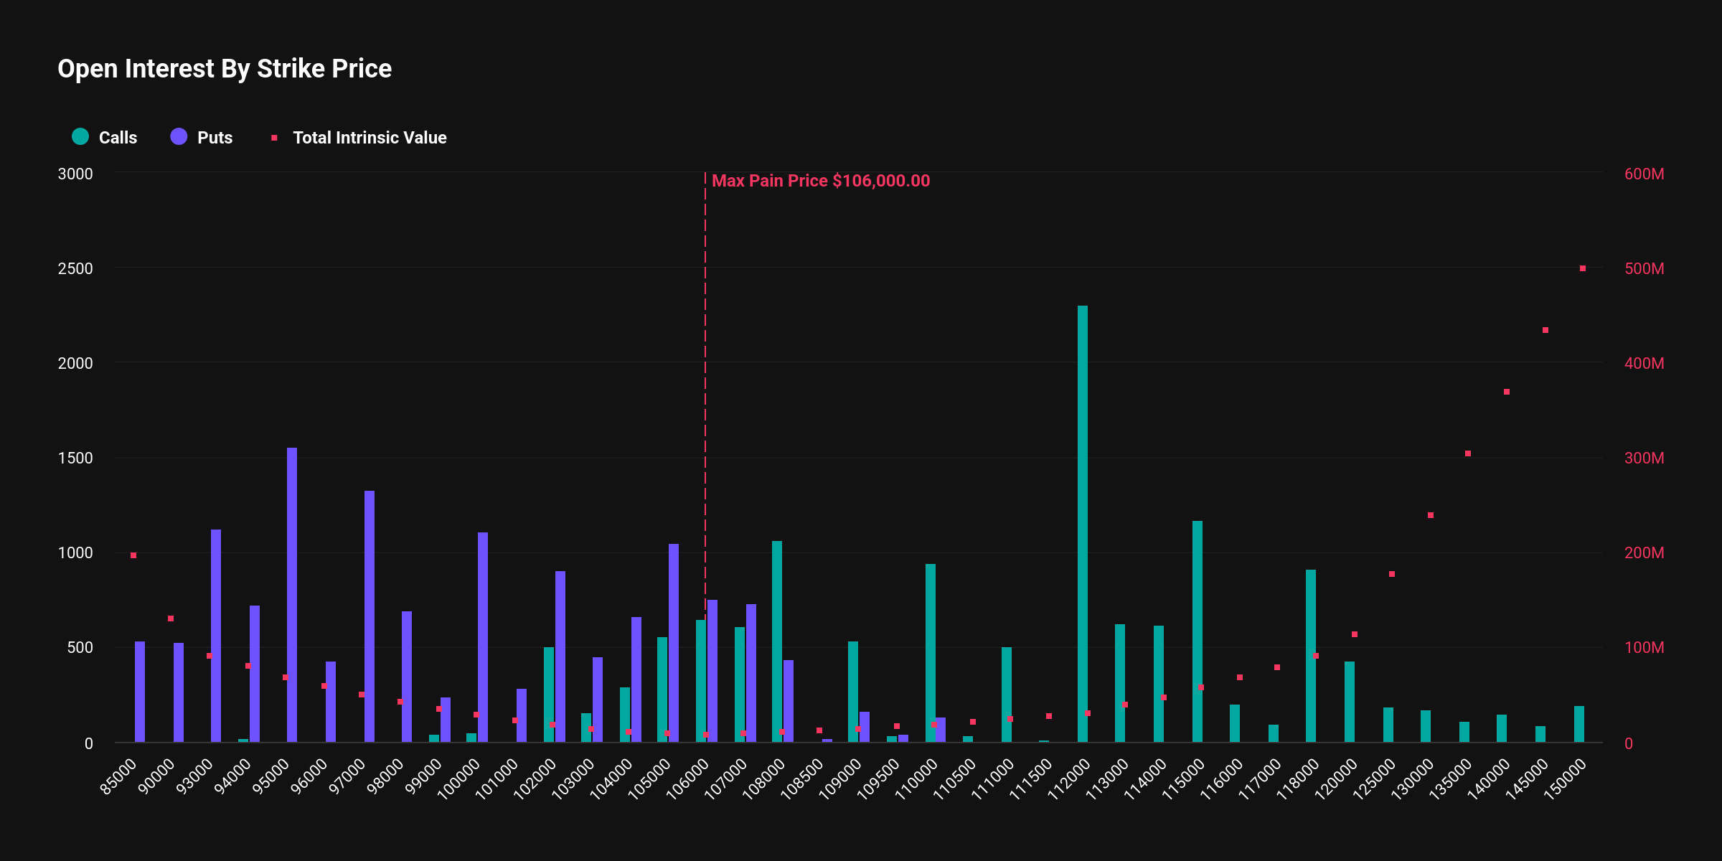Click the call bar at 115000 strike
This screenshot has width=1722, height=861.
1198,631
